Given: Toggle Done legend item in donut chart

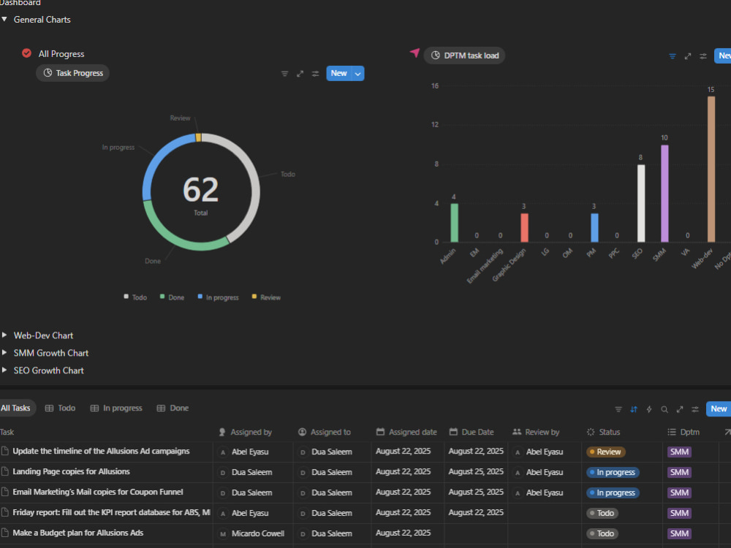Looking at the screenshot, I should [172, 297].
